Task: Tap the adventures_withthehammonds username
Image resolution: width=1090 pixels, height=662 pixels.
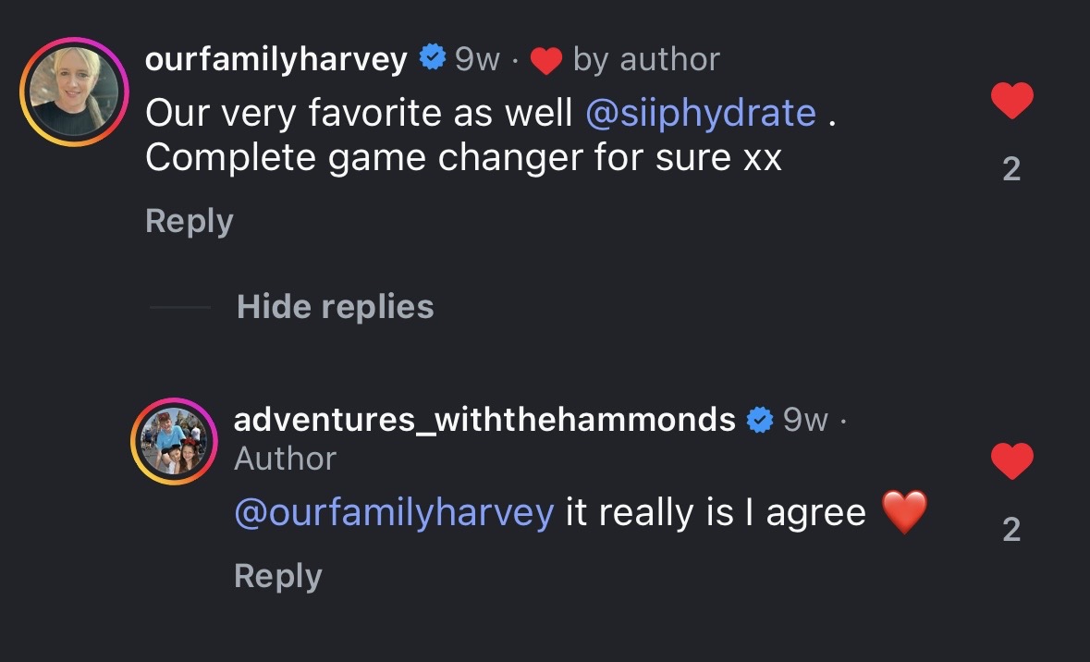Action: pyautogui.click(x=484, y=420)
